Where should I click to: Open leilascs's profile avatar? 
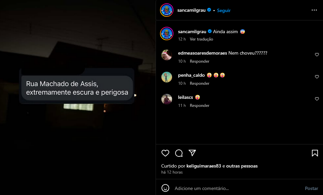coord(167,99)
